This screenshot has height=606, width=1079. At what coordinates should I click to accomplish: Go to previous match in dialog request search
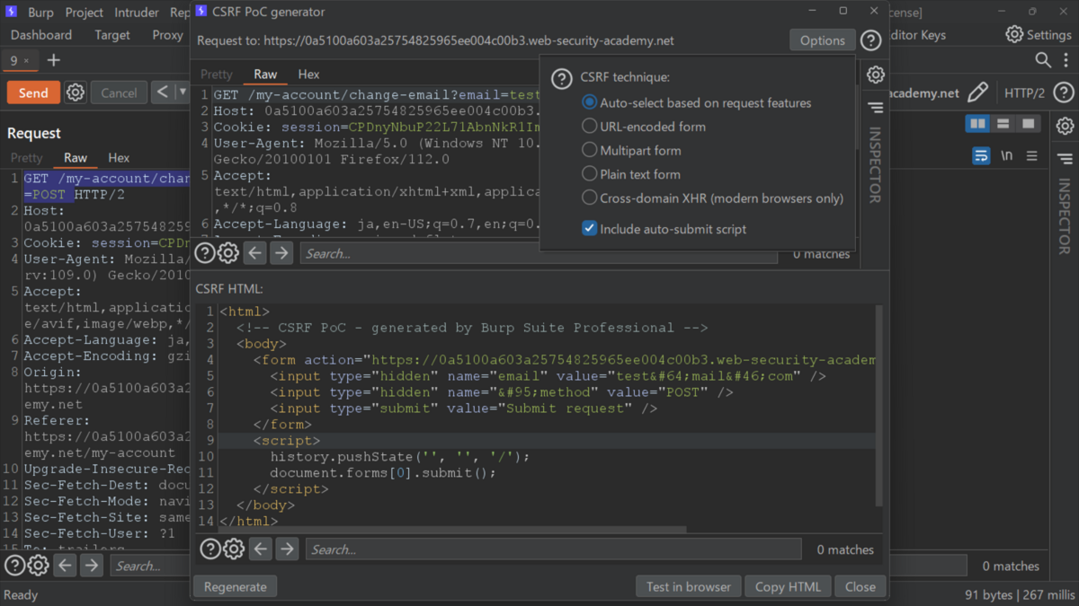pos(255,253)
